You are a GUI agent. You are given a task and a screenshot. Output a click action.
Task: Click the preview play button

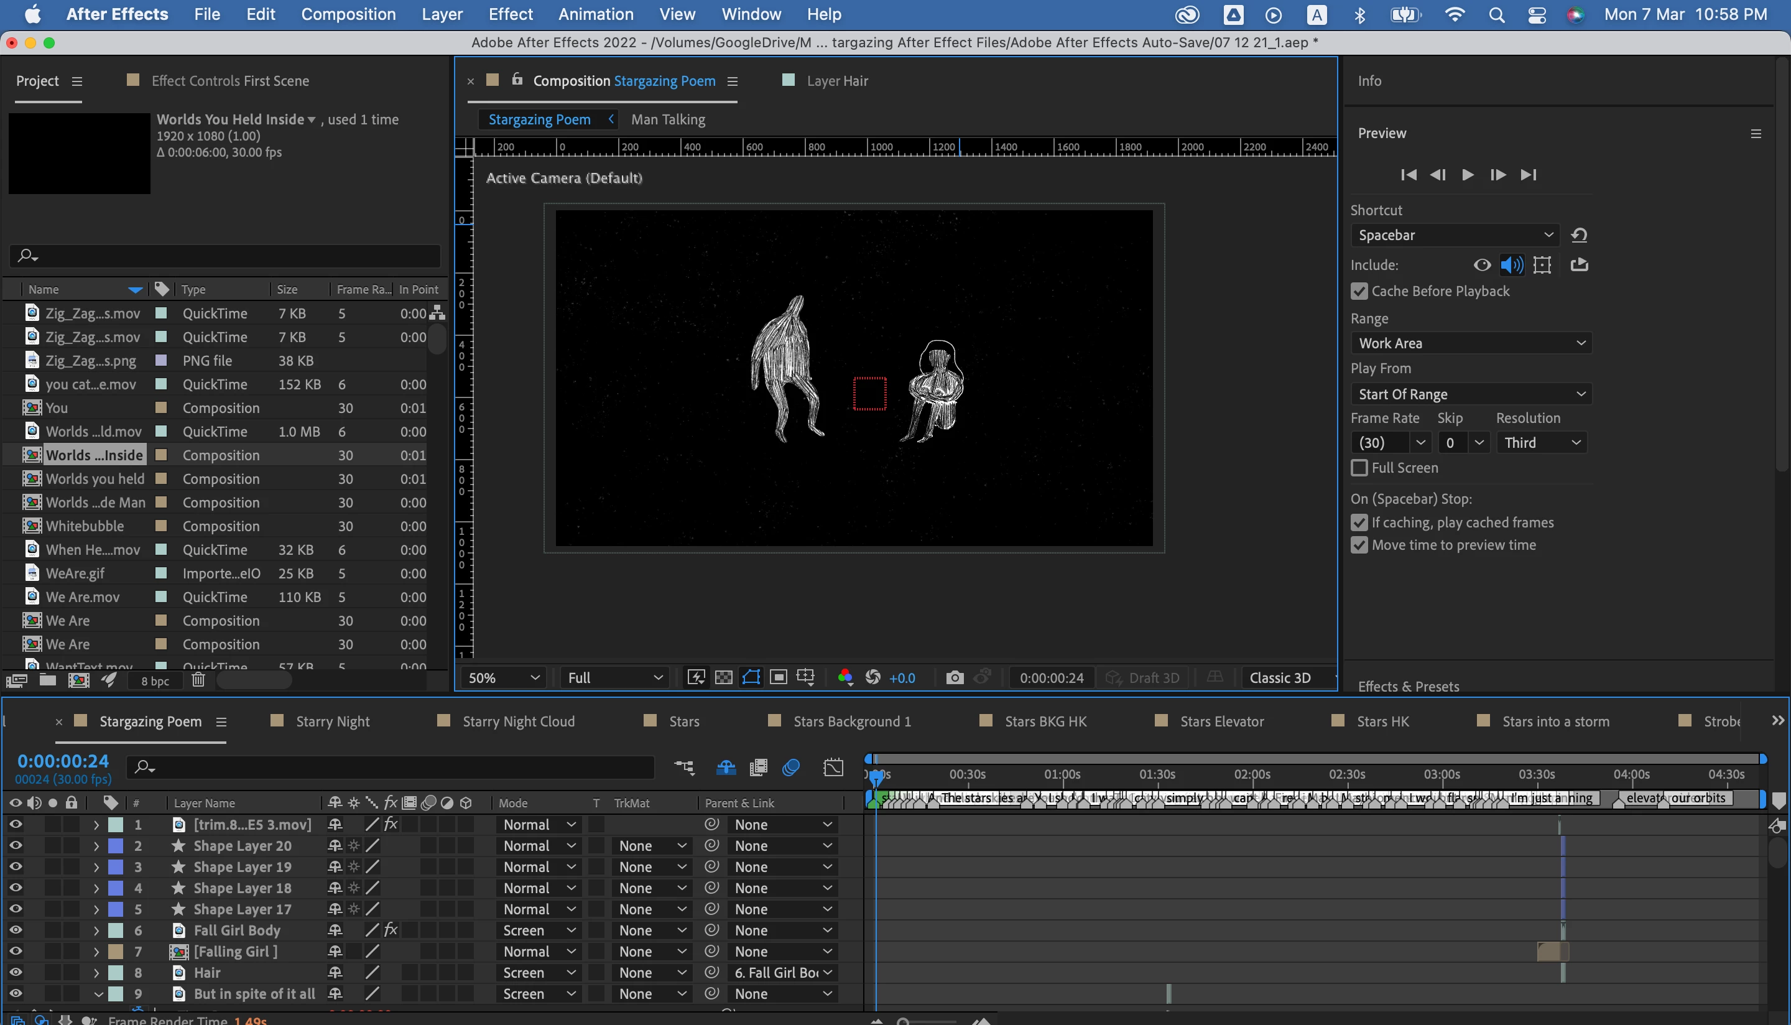[x=1467, y=175]
